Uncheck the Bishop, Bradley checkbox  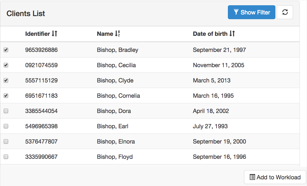[6, 50]
